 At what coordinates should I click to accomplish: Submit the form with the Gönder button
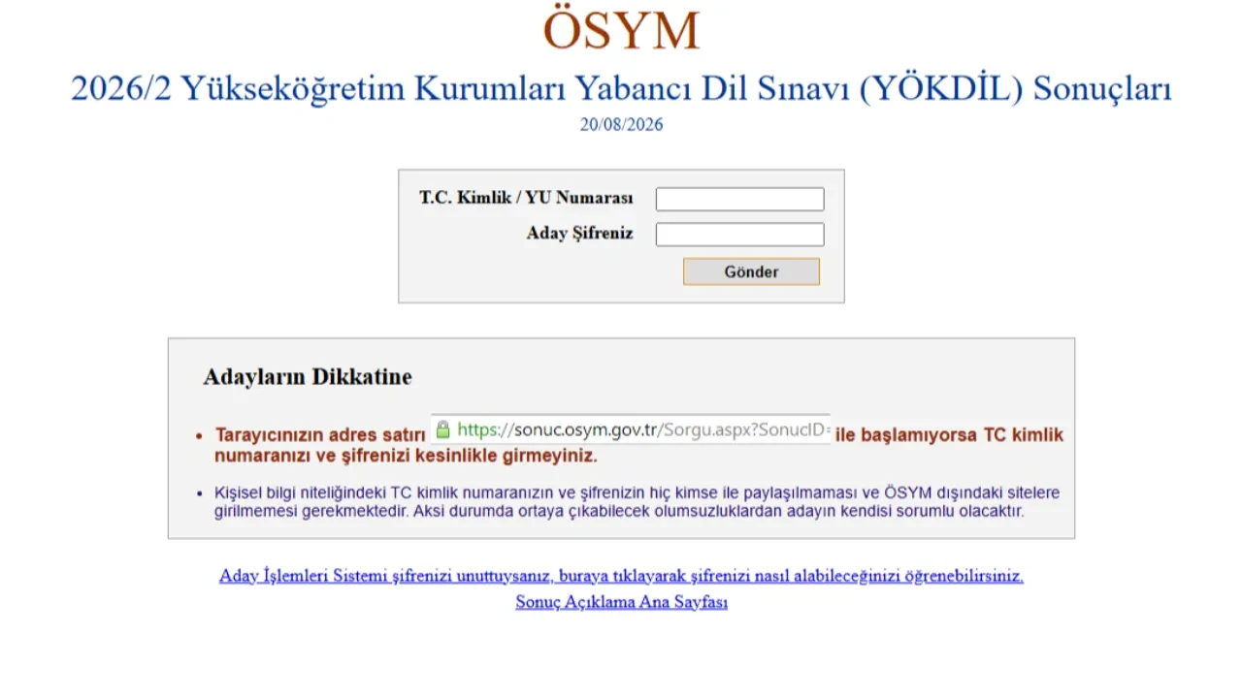tap(751, 271)
